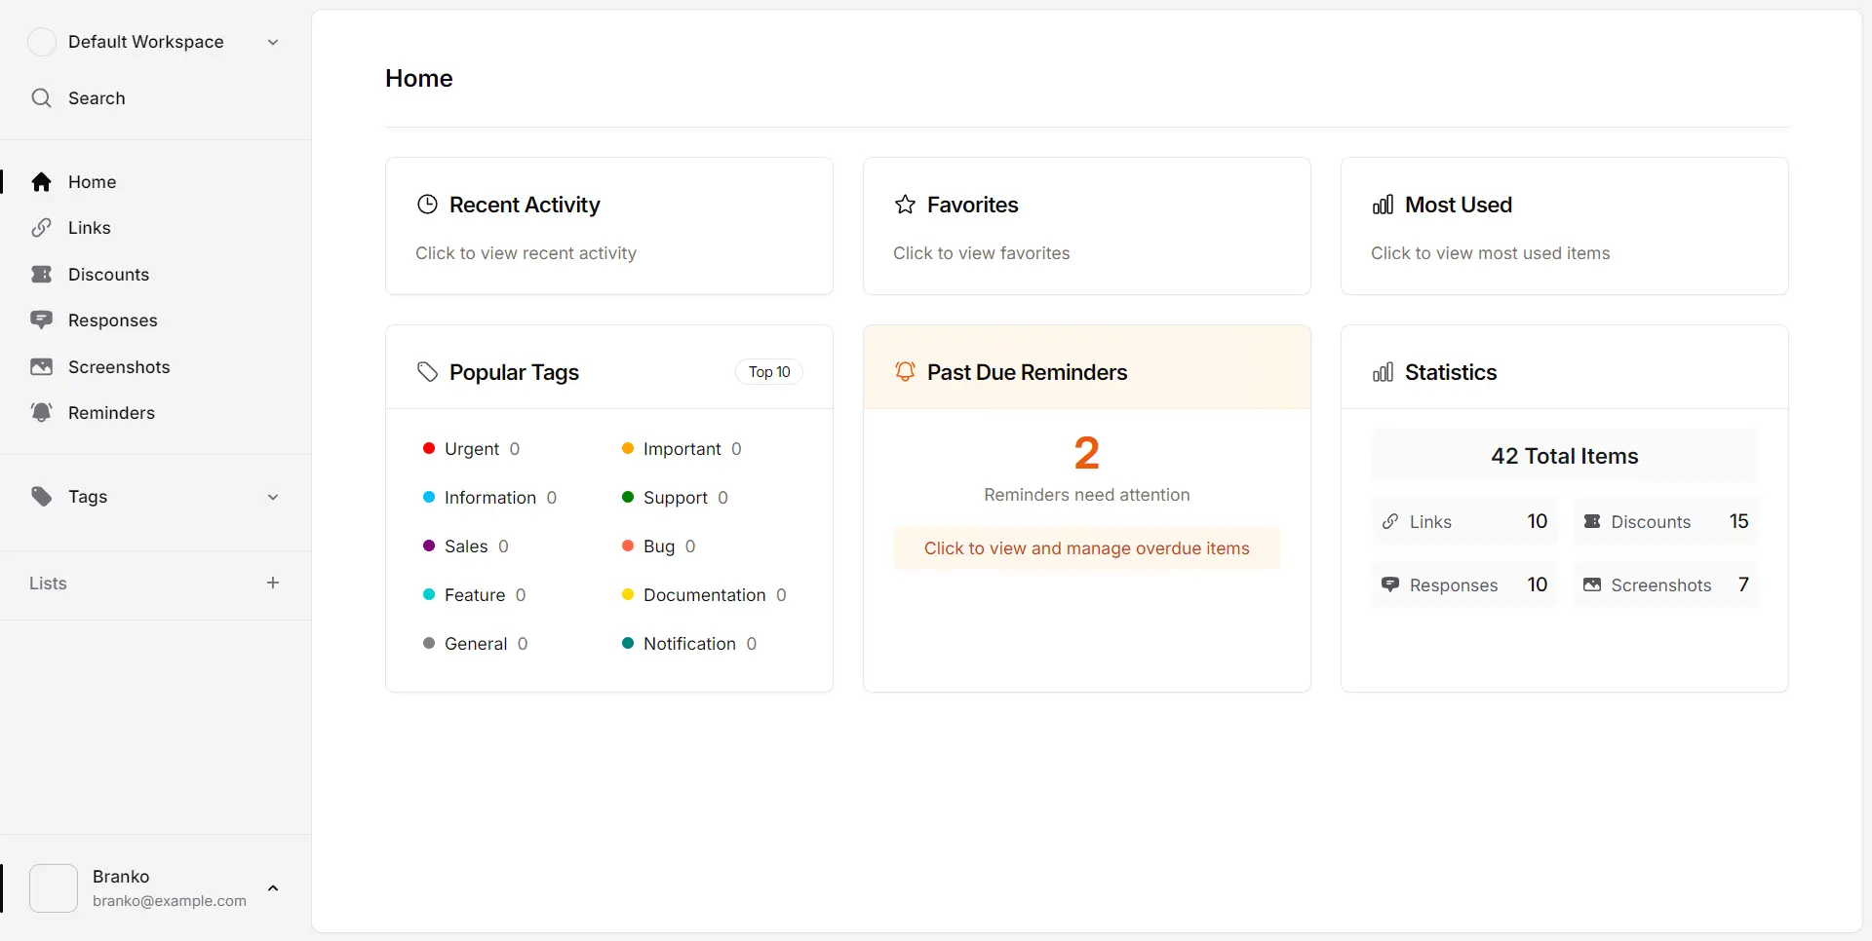Click the Top 10 badge
The height and width of the screenshot is (941, 1872).
(769, 372)
